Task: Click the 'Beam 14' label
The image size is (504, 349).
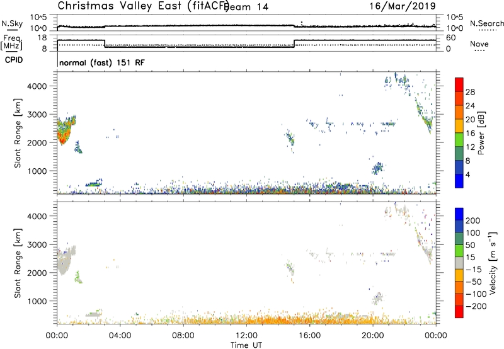Action: (247, 7)
